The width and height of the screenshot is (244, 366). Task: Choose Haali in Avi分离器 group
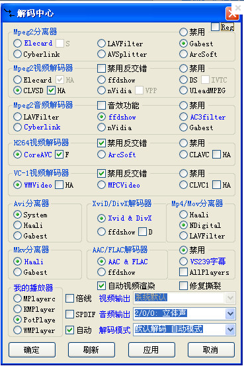(18, 225)
